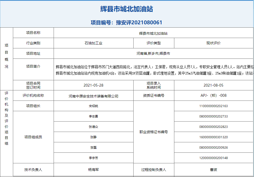This screenshot has width=254, height=177.
Task: Click the second introduction line about SF双层油罐
Action: pos(155,73)
